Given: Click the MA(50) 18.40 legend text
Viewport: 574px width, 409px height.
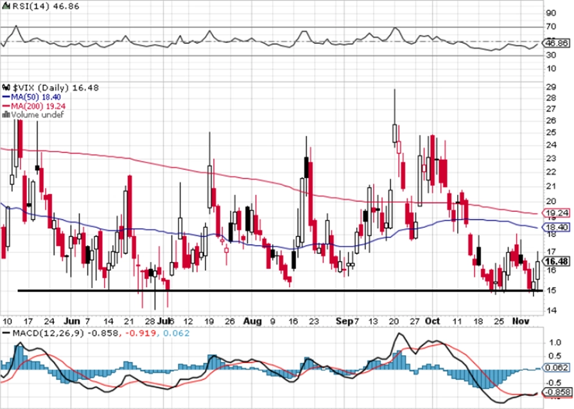Looking at the screenshot, I should click(36, 97).
